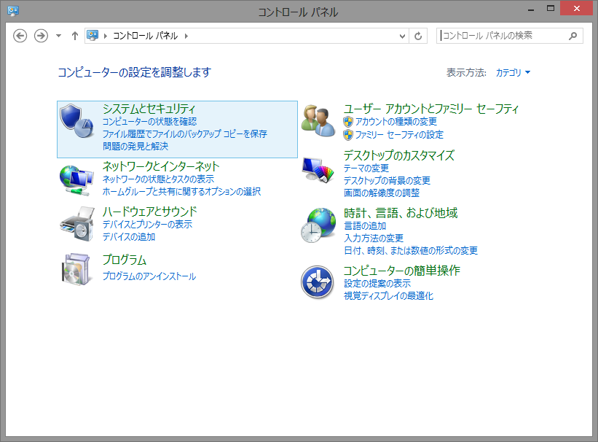
Task: Go up one level with up arrow
Action: pos(75,36)
